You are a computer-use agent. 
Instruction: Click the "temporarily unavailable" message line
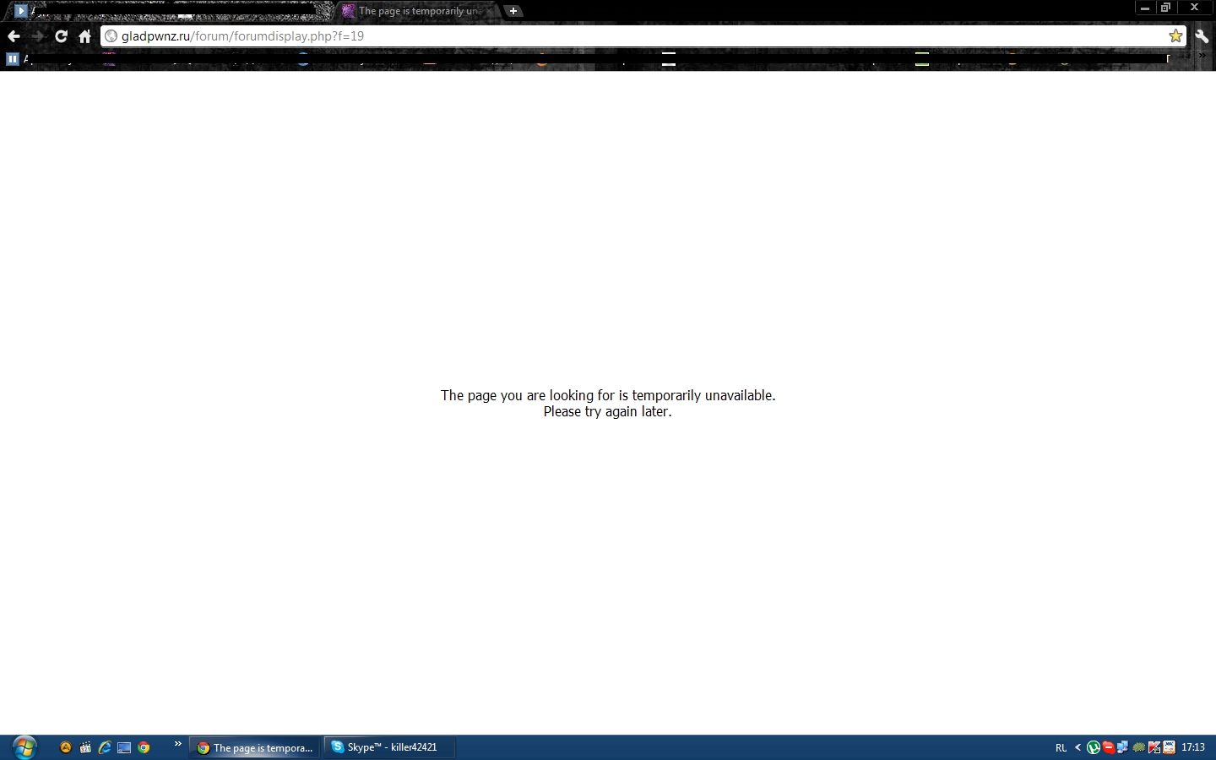point(608,395)
